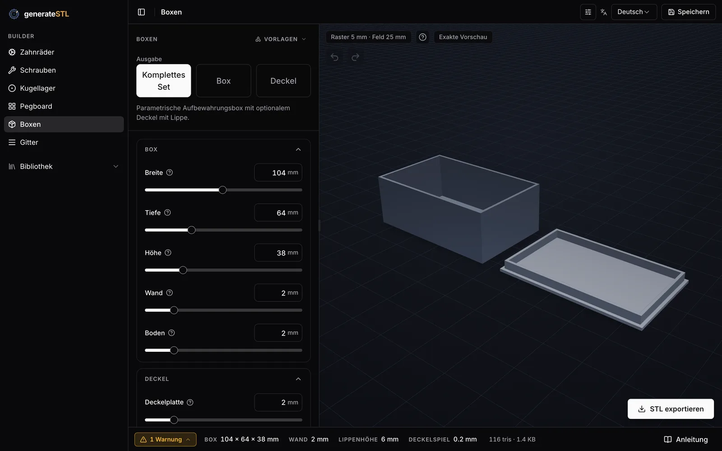Show help for Boden
Image resolution: width=722 pixels, height=451 pixels.
171,333
